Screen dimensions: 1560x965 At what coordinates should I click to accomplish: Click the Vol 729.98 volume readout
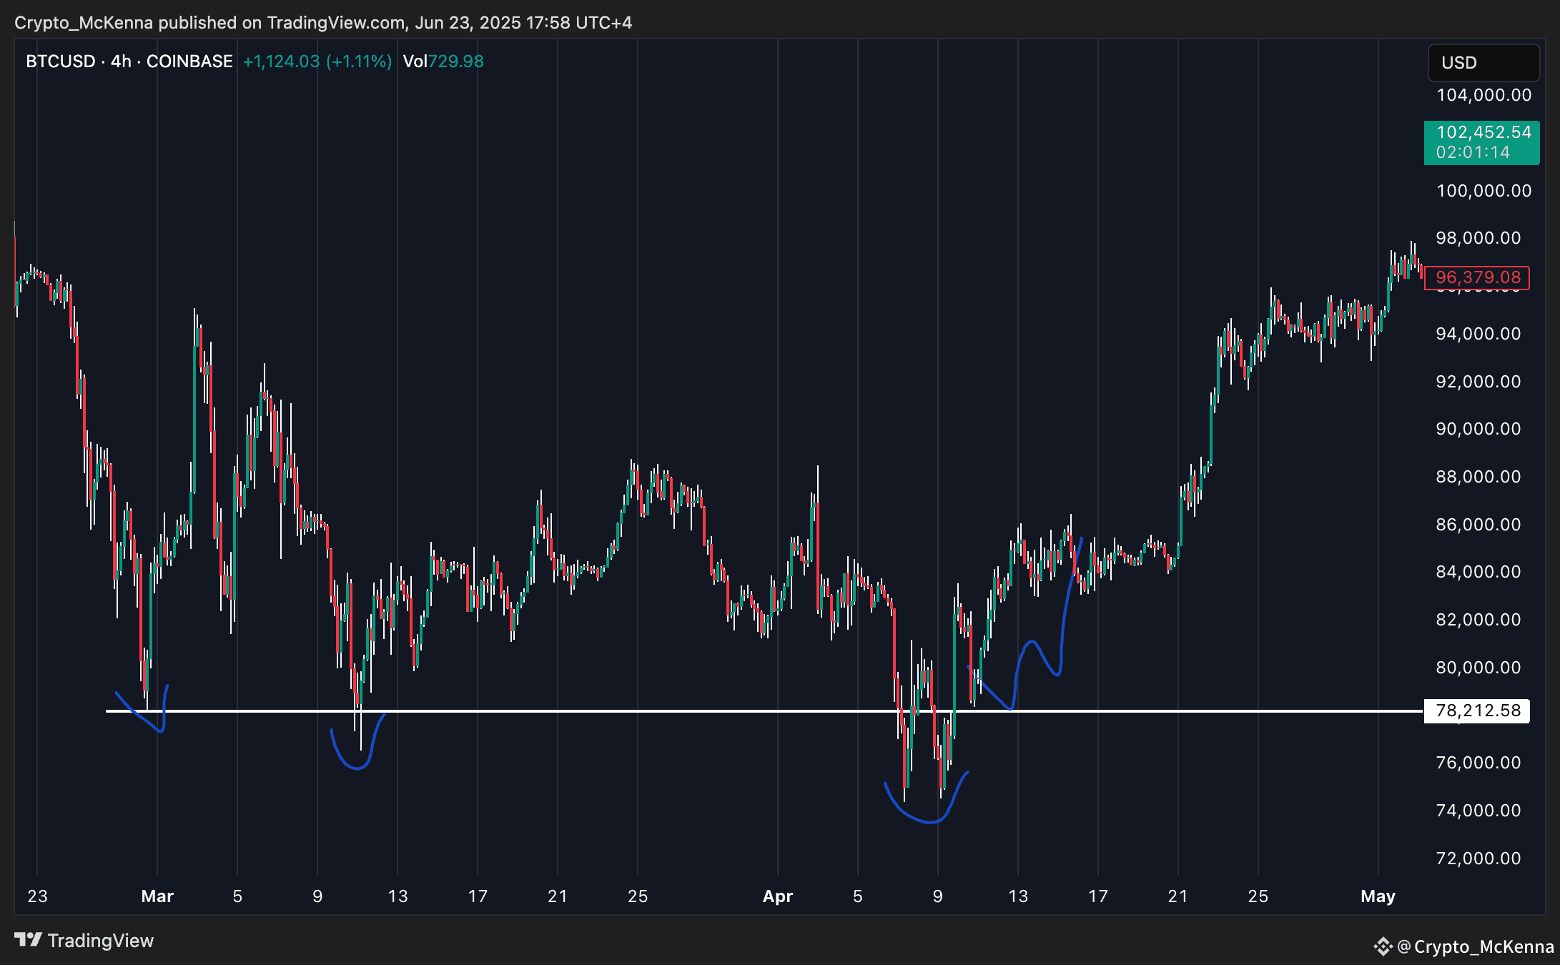coord(443,61)
